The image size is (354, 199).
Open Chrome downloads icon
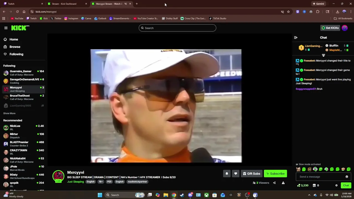337,12
